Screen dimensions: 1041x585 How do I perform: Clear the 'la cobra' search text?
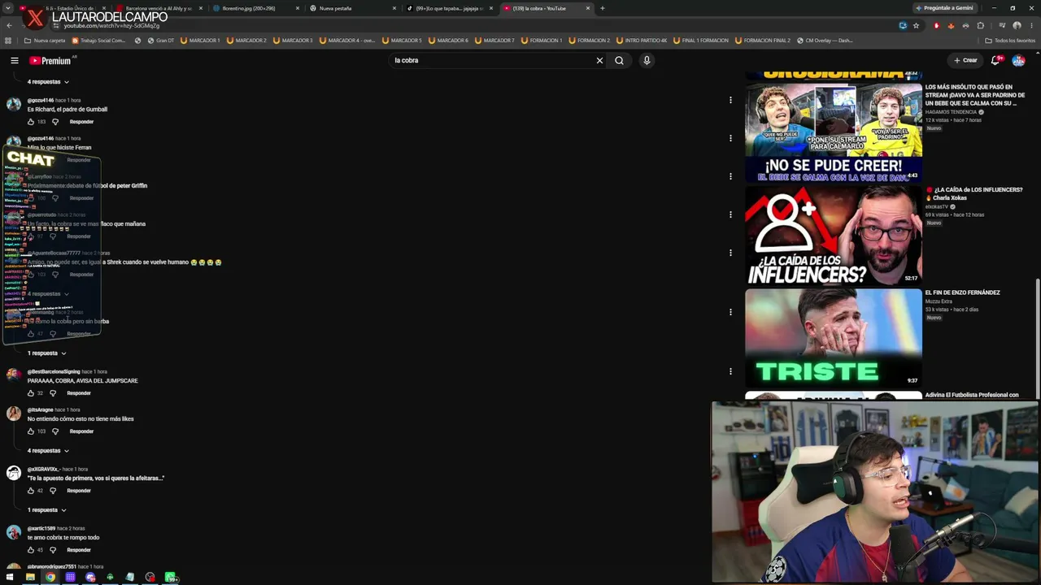(x=599, y=60)
